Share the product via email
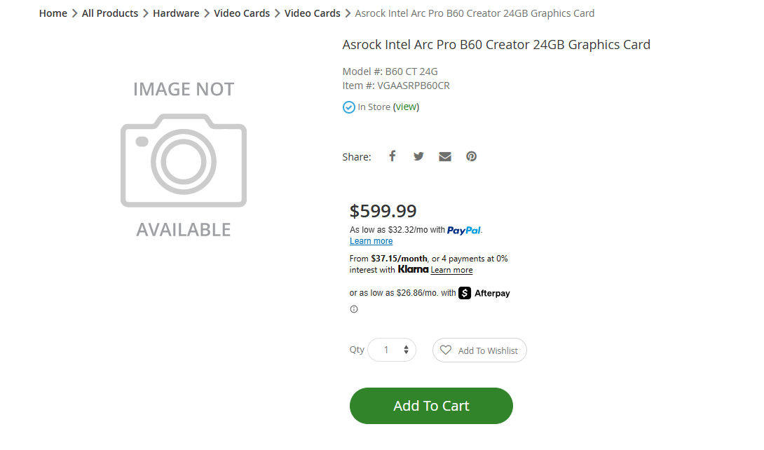 [x=444, y=156]
